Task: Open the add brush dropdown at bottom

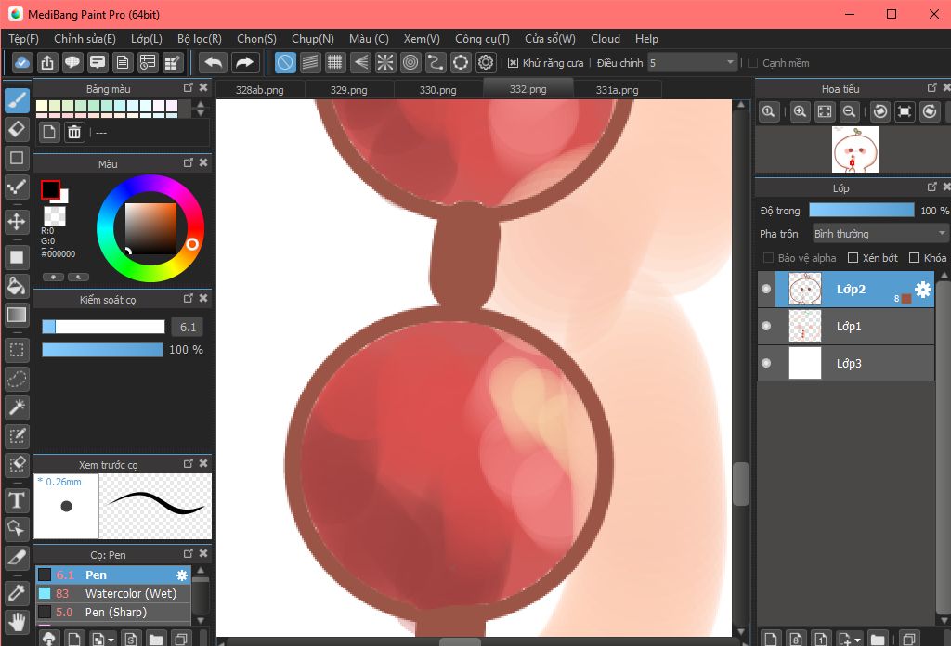Action: pyautogui.click(x=111, y=640)
